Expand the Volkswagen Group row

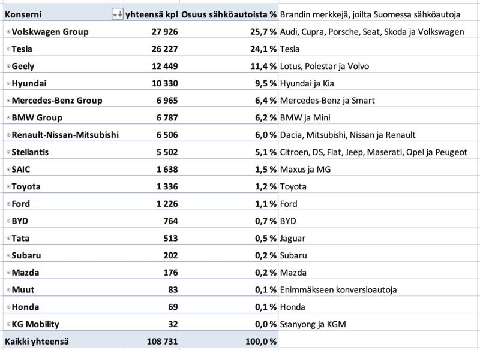[8, 32]
